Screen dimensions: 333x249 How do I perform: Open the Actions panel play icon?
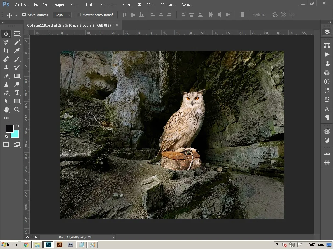[327, 54]
